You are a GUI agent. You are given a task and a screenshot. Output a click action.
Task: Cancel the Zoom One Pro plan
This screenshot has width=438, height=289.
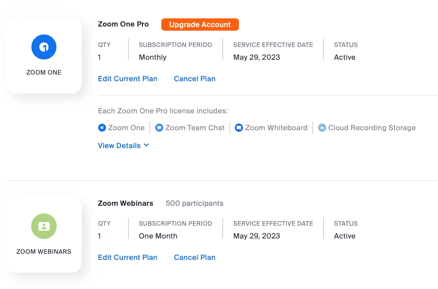[x=194, y=79]
